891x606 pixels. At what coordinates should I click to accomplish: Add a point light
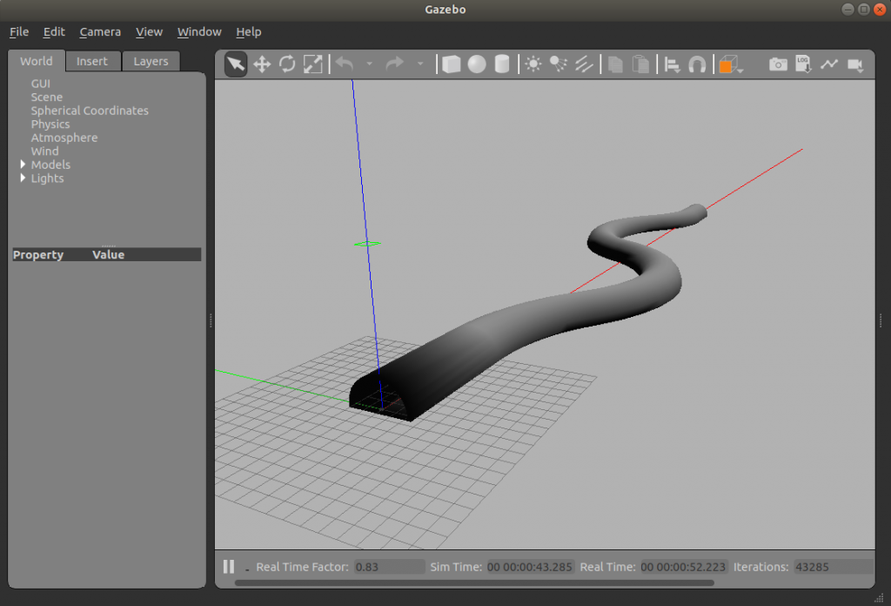pos(533,64)
